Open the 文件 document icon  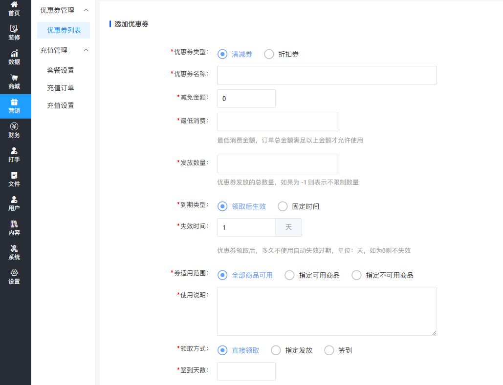click(x=14, y=175)
